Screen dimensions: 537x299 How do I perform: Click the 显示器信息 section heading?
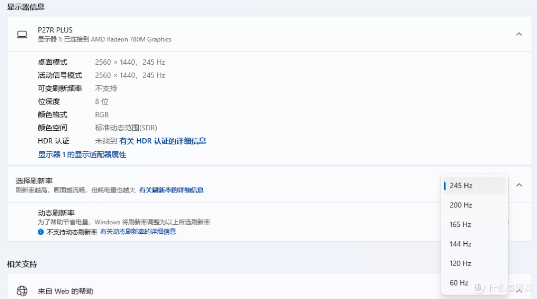tap(26, 7)
